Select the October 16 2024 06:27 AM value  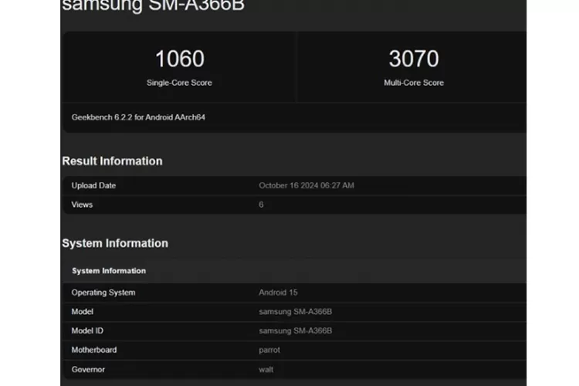tap(306, 185)
